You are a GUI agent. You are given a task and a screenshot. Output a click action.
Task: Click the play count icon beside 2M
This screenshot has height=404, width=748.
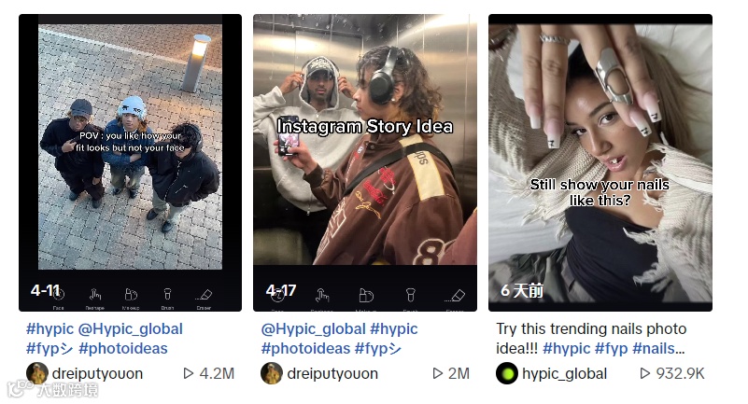point(437,373)
